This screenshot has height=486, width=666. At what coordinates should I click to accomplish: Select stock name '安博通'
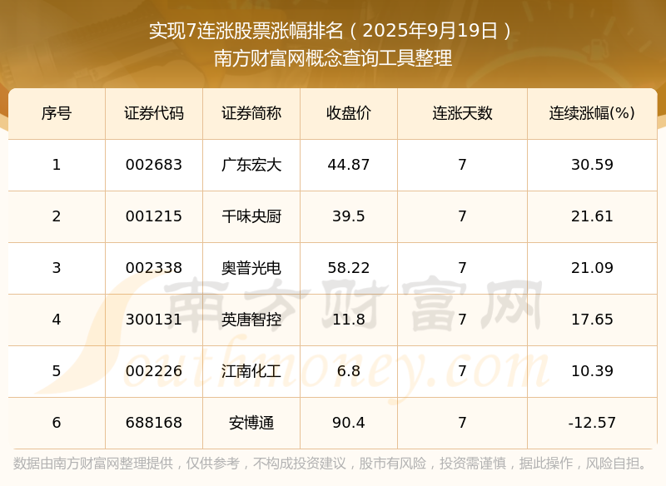251,423
